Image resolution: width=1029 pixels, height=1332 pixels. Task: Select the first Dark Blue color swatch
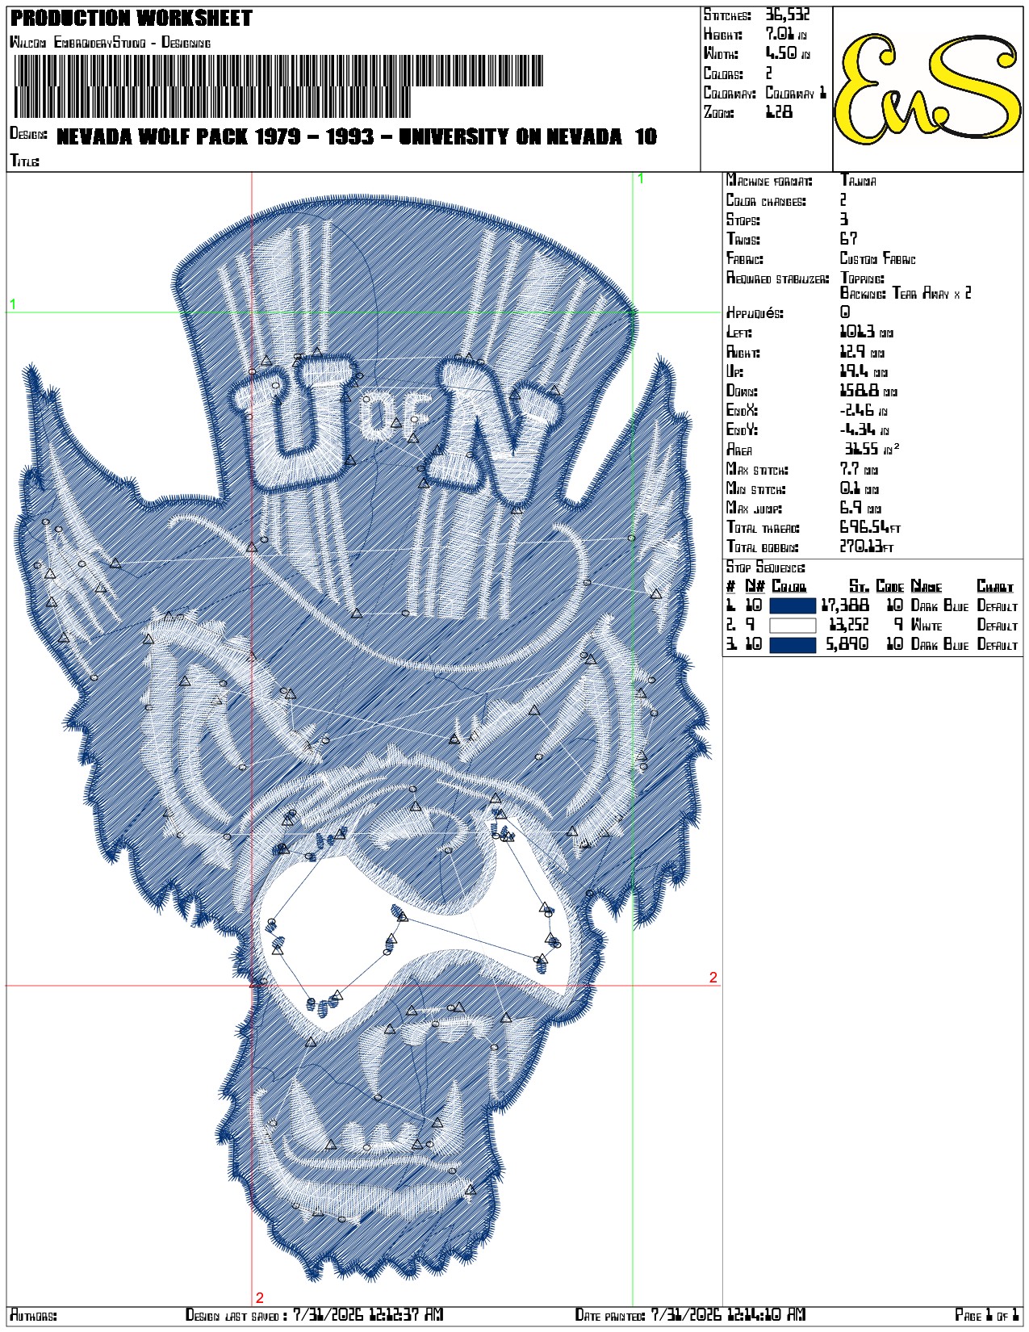[793, 605]
